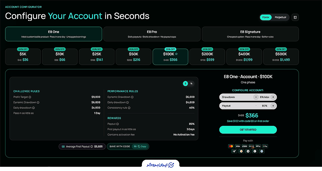Screen dimensions: 322x171
Task: Click the Average First Payout pill
Action: pyautogui.click(x=82, y=146)
